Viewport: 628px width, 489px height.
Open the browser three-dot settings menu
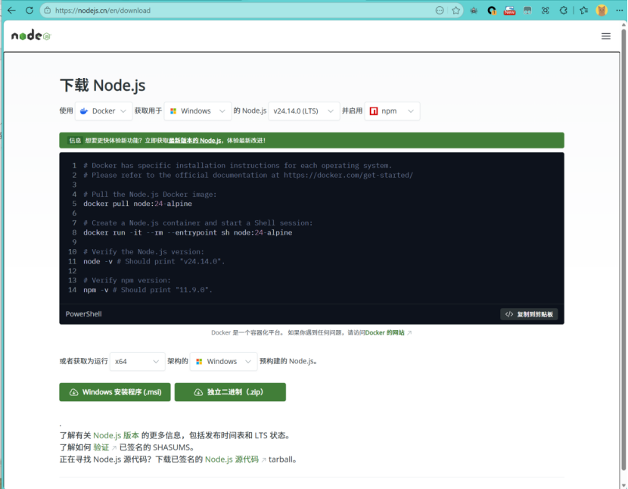click(x=619, y=11)
